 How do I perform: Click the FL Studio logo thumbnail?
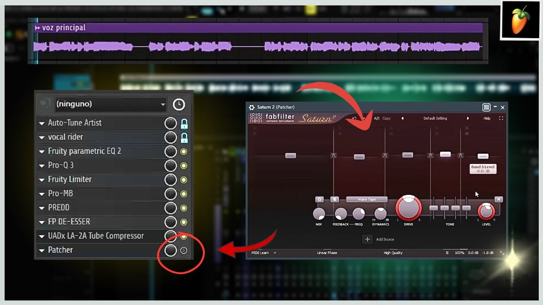tap(521, 20)
